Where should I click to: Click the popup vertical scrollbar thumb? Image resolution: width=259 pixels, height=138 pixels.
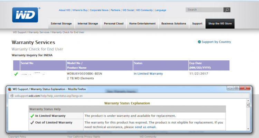248,105
